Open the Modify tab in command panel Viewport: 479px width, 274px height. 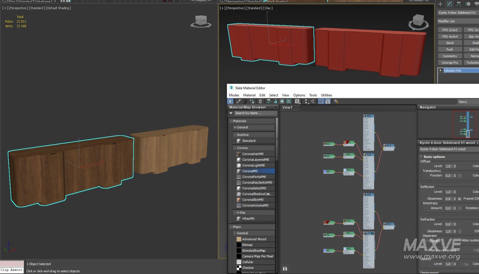tap(450, 4)
